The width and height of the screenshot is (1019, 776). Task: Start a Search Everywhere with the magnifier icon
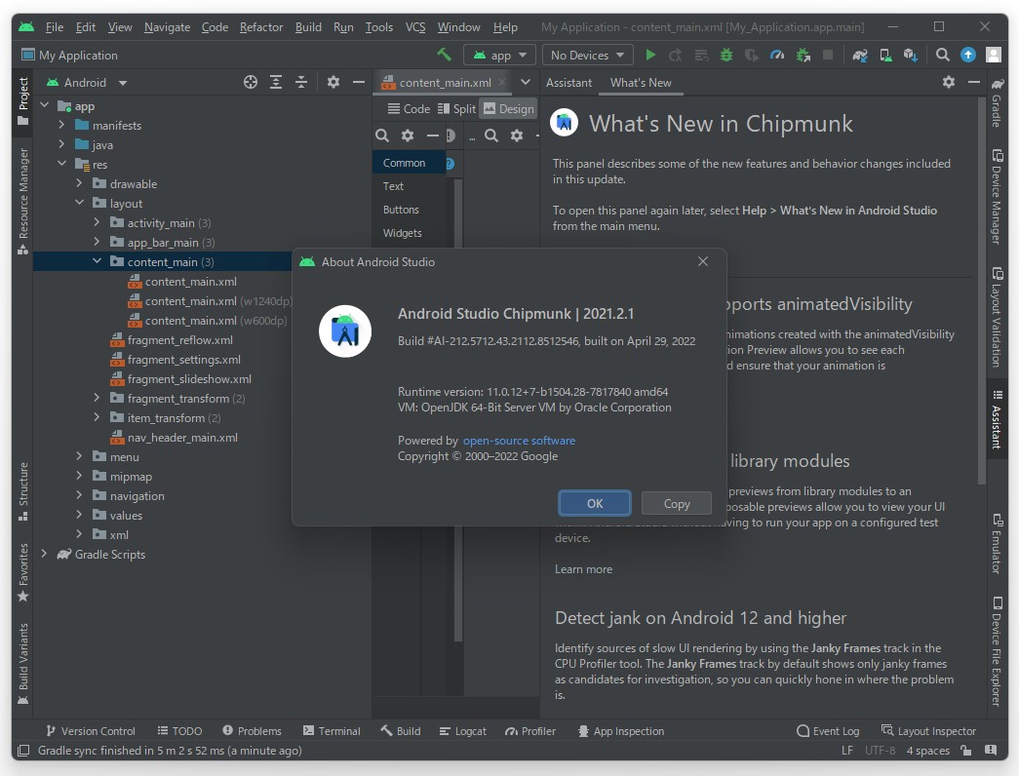click(942, 56)
